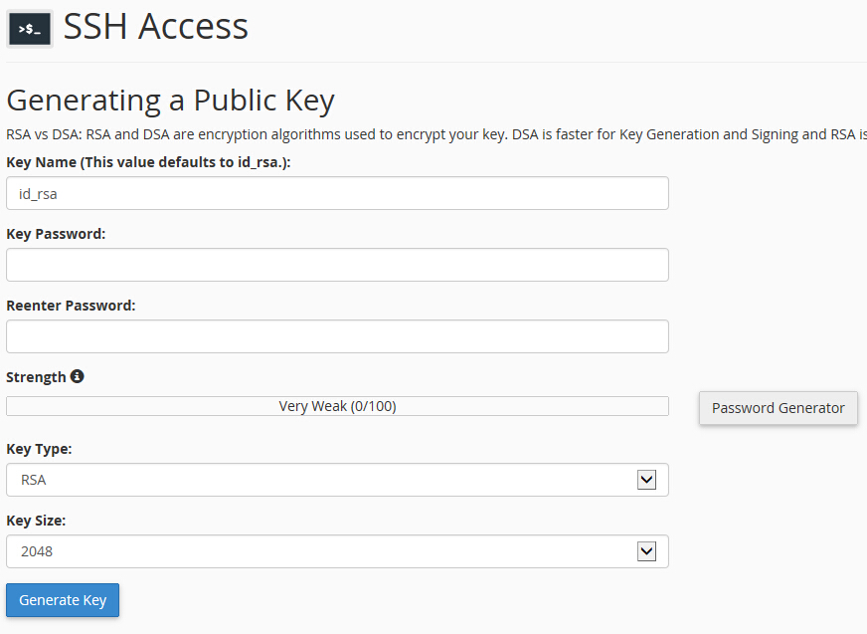Click the Key Name label text
Image resolution: width=867 pixels, height=634 pixels.
click(148, 161)
